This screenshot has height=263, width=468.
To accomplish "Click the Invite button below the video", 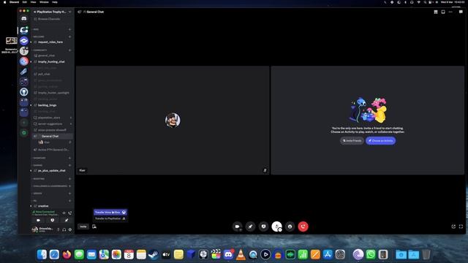I will pyautogui.click(x=83, y=226).
